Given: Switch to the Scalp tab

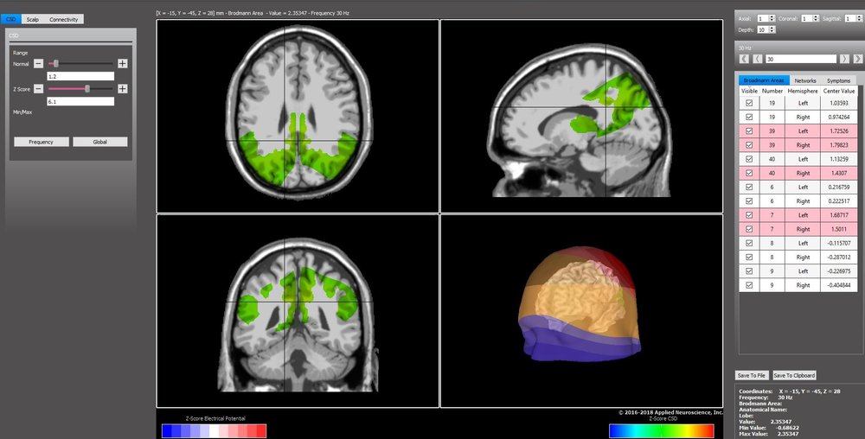Looking at the screenshot, I should click(x=32, y=19).
